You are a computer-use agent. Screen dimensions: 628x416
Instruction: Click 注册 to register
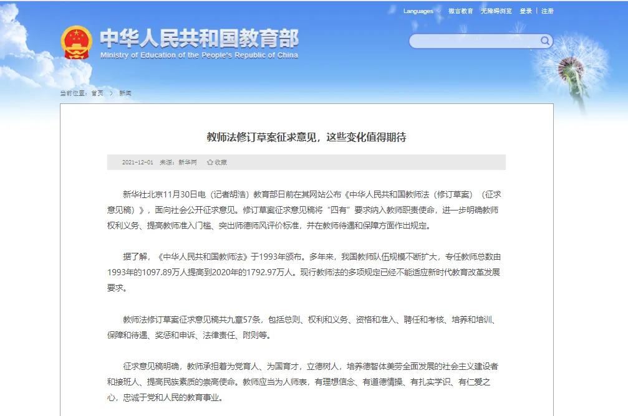click(x=547, y=11)
